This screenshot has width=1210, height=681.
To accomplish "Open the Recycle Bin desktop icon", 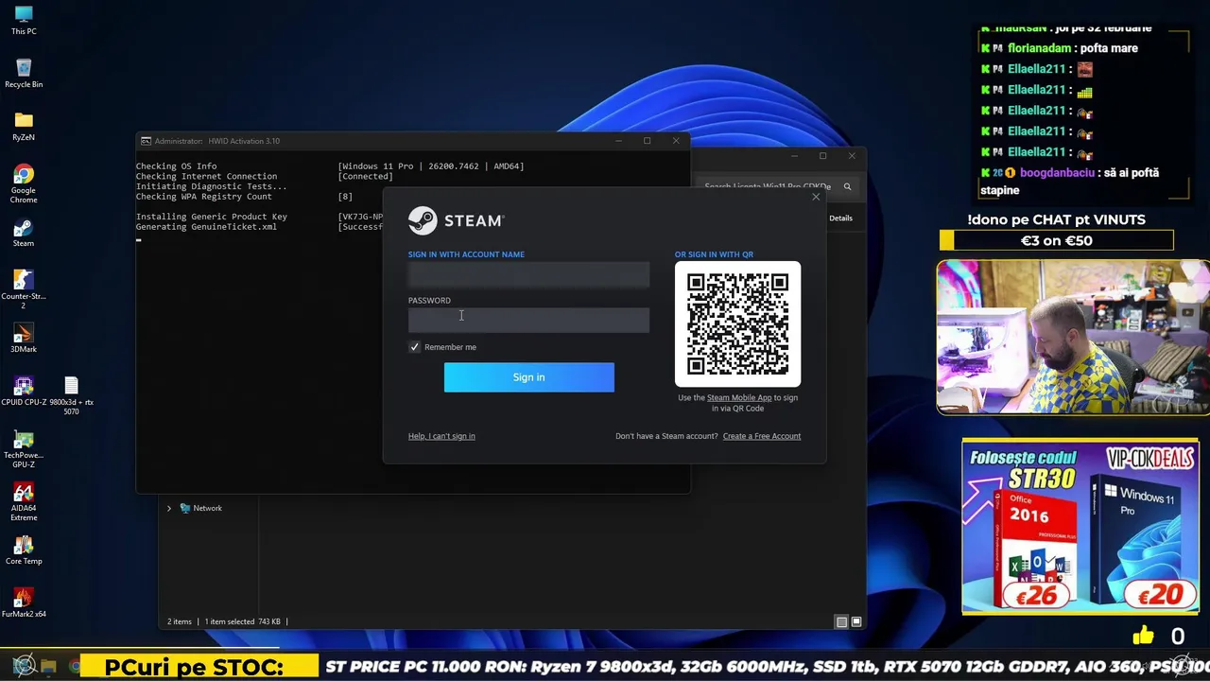I will click(x=24, y=73).
